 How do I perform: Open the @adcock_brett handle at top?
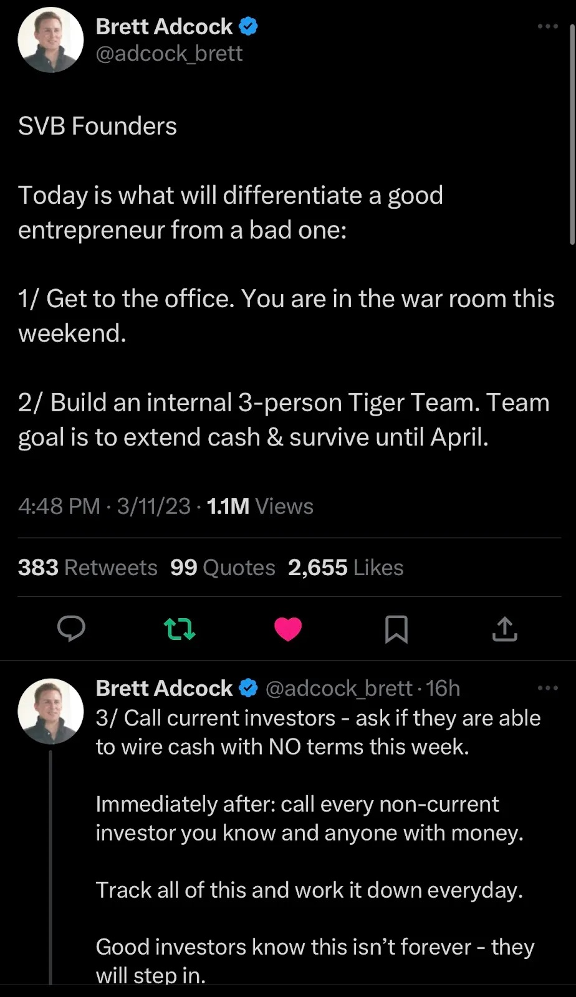pos(169,54)
